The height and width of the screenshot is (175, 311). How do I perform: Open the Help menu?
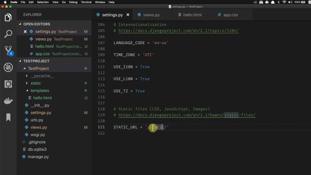[x=111, y=2]
